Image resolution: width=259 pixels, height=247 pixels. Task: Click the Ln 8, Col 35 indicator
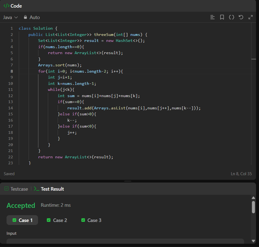pyautogui.click(x=241, y=174)
